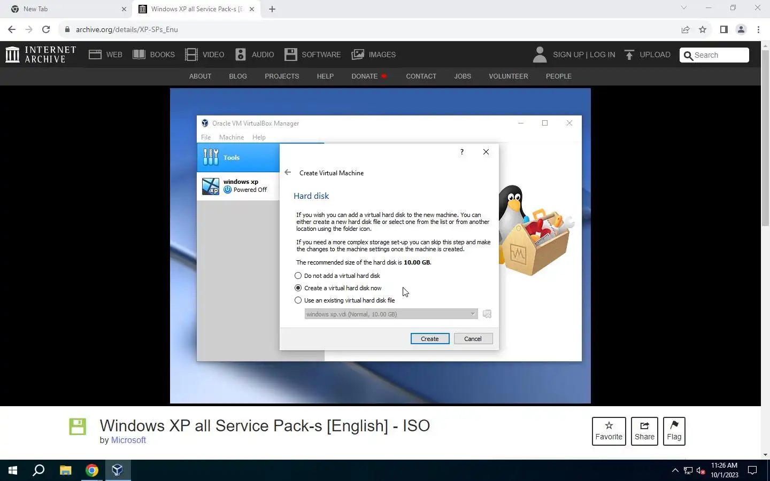The width and height of the screenshot is (770, 481).
Task: Open ABOUT page
Action: coord(200,76)
